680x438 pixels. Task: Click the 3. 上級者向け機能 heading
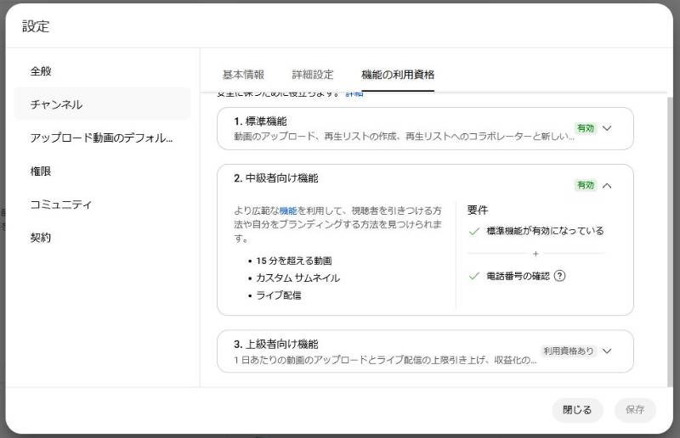[275, 344]
